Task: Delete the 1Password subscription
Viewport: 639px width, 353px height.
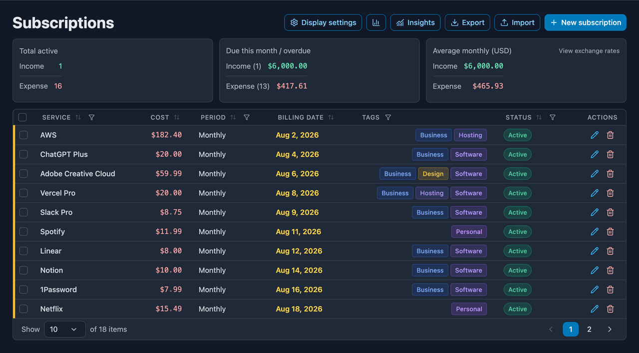Action: (x=610, y=290)
